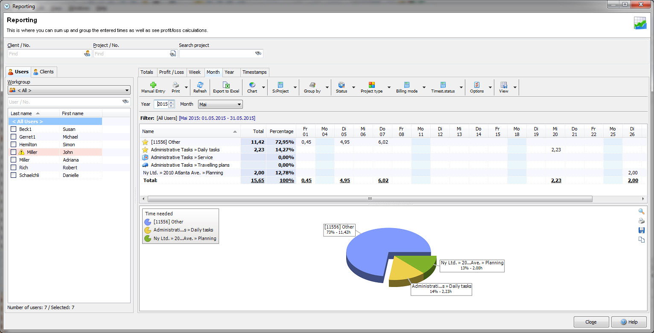654x333 pixels.
Task: Open the Clients tab in left panel
Action: coord(44,72)
